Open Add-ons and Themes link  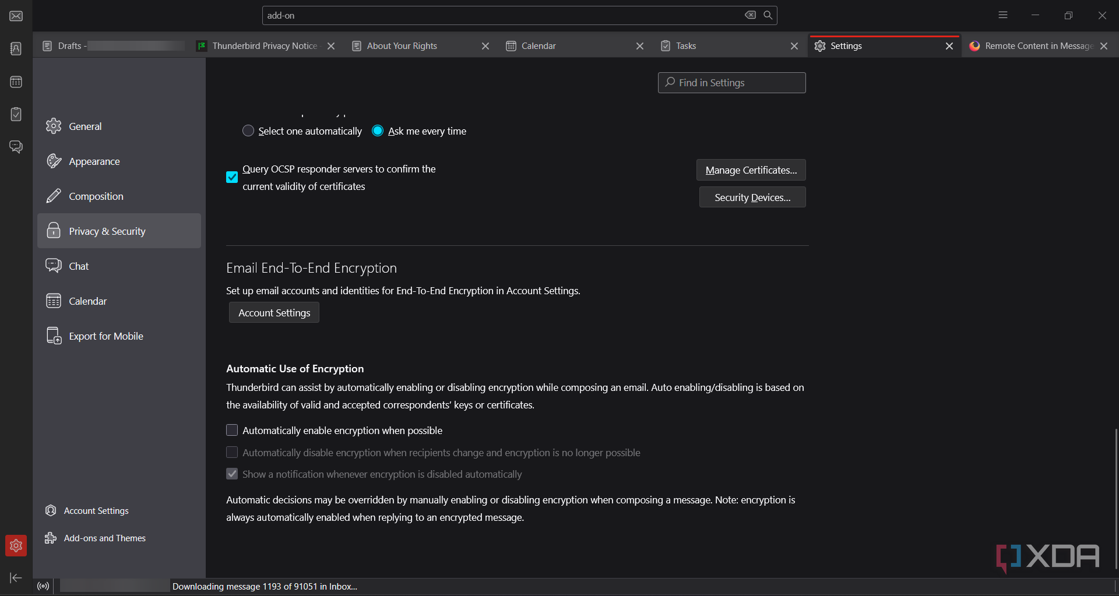[96, 538]
